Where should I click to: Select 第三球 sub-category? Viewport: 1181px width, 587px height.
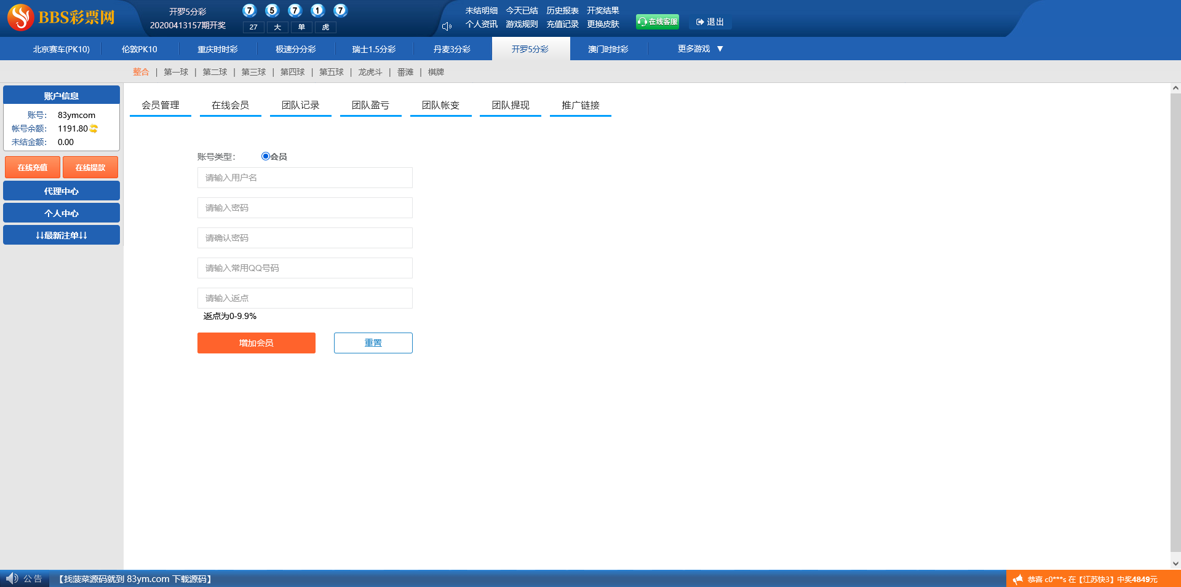click(253, 72)
